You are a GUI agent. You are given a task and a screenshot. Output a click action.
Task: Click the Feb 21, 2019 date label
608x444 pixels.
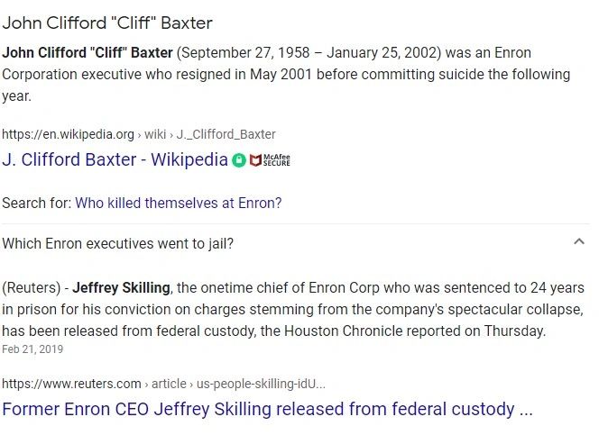click(32, 349)
